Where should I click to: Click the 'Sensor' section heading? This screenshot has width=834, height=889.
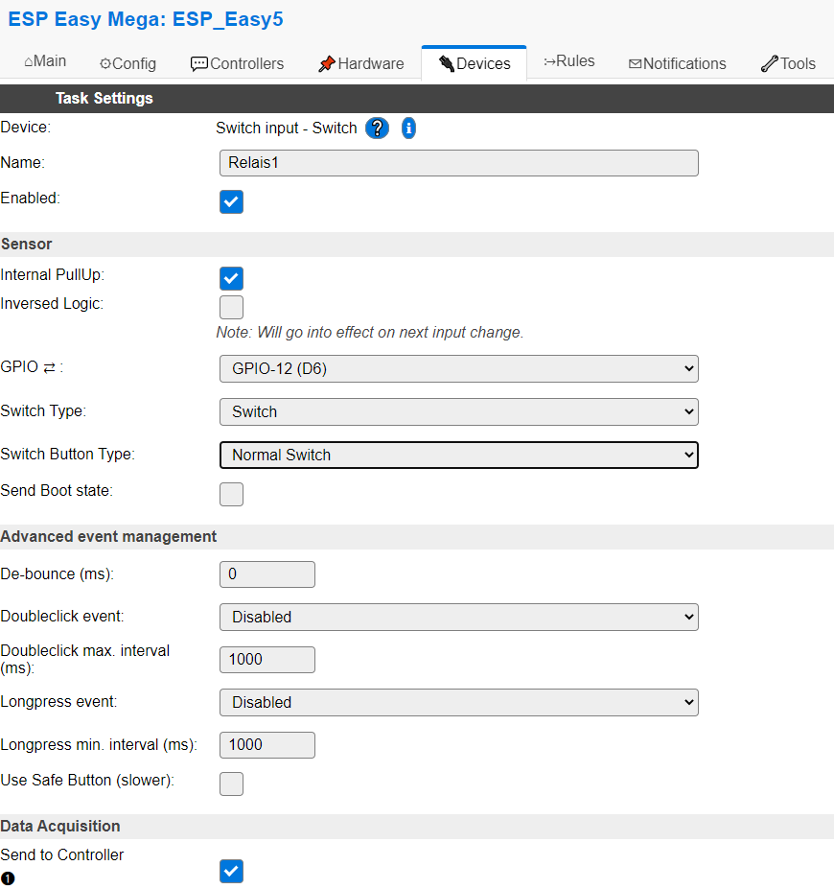coord(27,245)
